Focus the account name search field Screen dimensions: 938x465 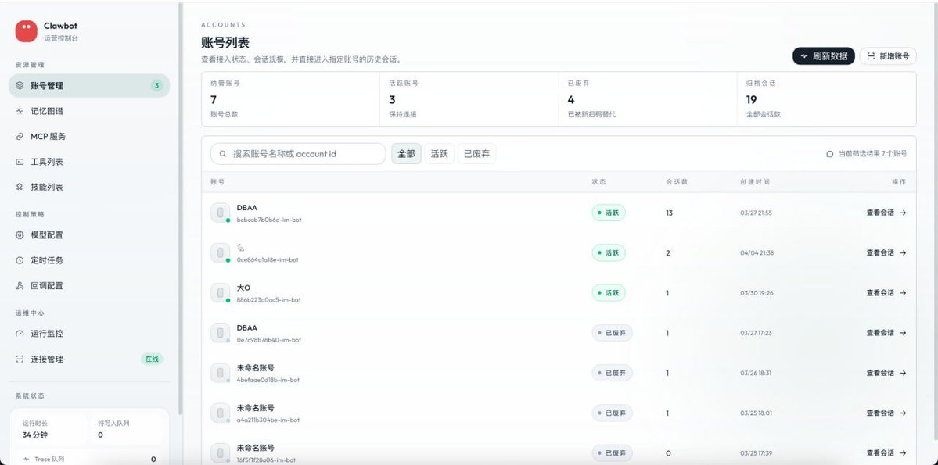298,154
